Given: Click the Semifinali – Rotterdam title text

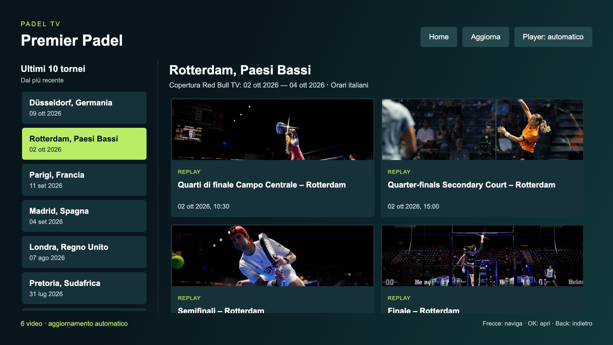Looking at the screenshot, I should click(221, 310).
